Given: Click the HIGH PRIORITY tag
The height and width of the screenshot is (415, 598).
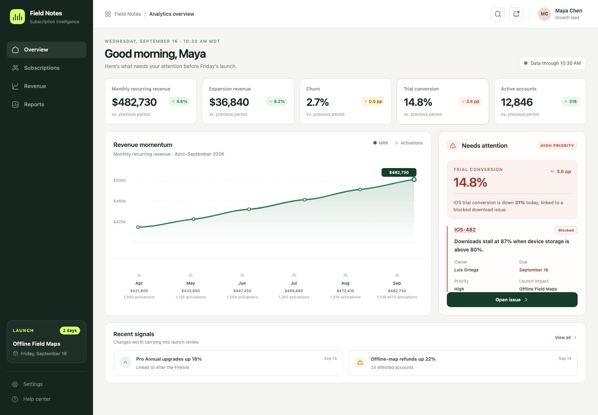Looking at the screenshot, I should point(557,146).
